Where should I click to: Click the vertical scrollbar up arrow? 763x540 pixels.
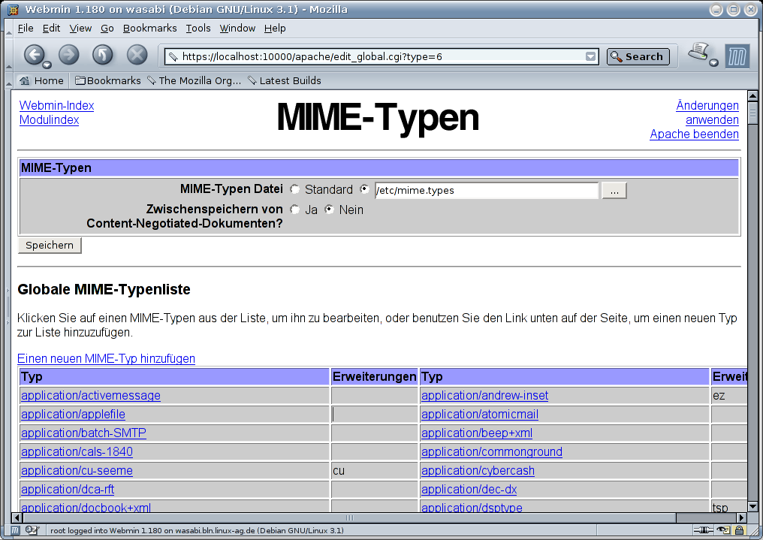point(752,96)
